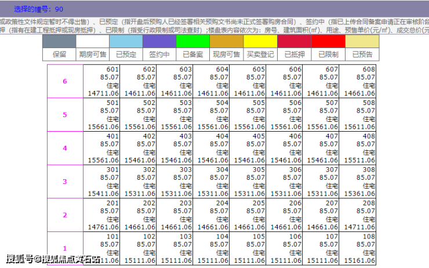Open room 505 cell
The width and height of the screenshot is (429, 268).
coord(248,115)
